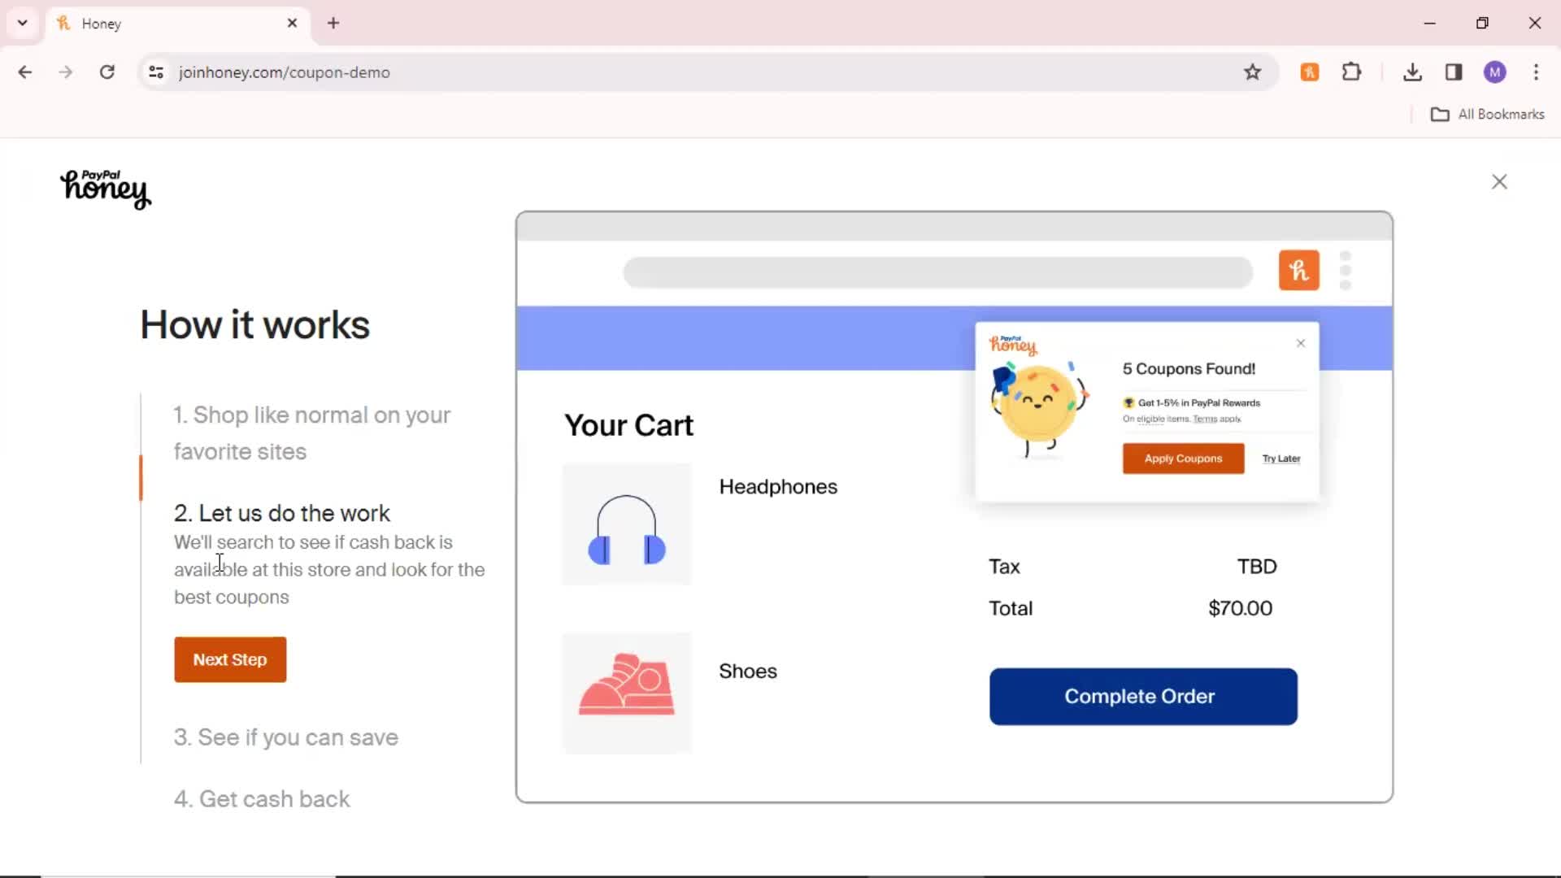This screenshot has height=878, width=1561.
Task: Click the profile/account icon top-right
Action: [x=1497, y=72]
